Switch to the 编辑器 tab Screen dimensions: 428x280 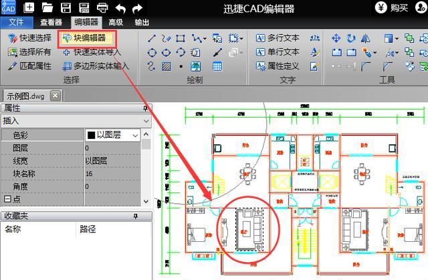point(86,22)
